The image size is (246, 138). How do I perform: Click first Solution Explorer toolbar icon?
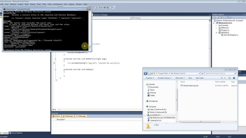(214, 18)
